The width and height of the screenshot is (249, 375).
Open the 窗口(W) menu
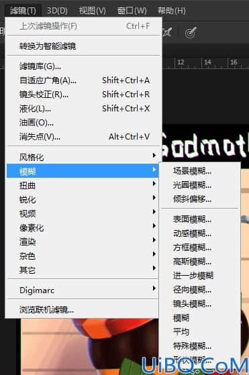coord(132,11)
